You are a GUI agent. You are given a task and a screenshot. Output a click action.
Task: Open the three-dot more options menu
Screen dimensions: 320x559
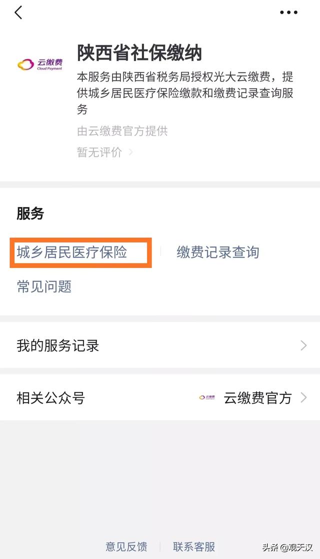(x=288, y=12)
